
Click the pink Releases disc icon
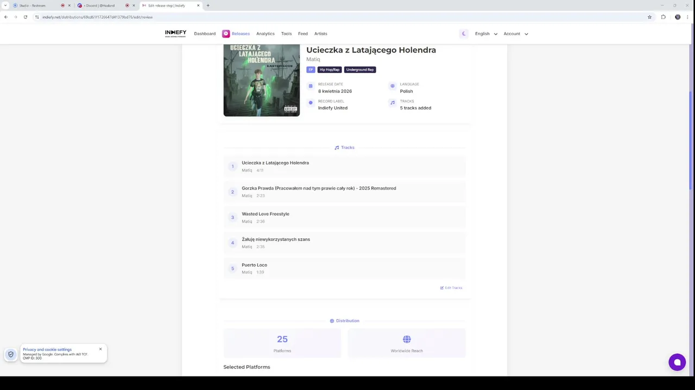226,34
